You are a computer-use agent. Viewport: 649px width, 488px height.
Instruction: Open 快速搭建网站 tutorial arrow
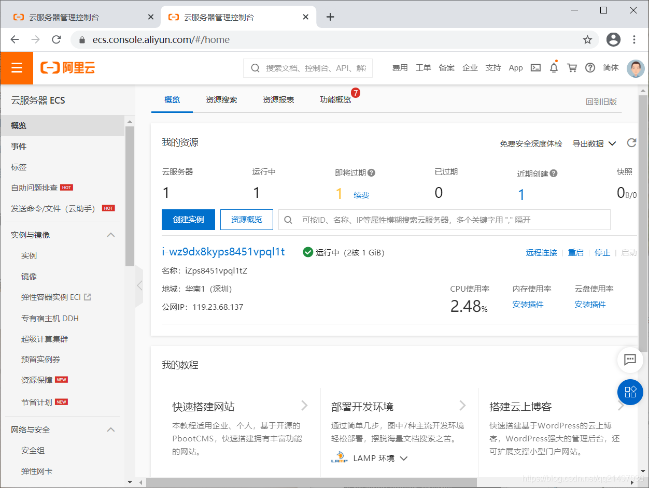[304, 406]
